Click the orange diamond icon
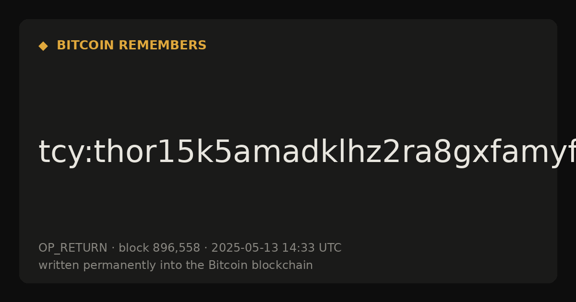This screenshot has height=302, width=576. 43,46
